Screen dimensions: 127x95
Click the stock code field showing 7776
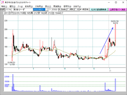click(8, 10)
